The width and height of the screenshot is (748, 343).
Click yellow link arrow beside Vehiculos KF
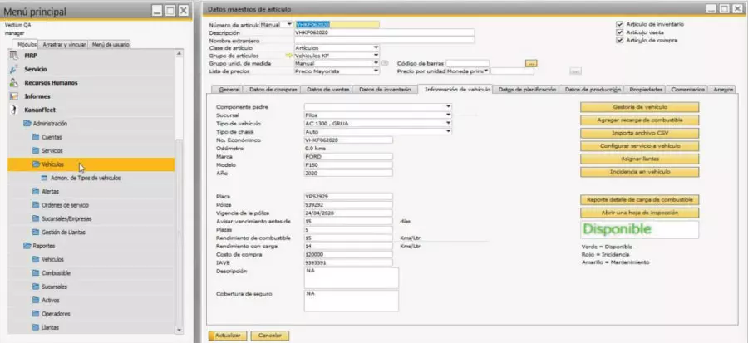pyautogui.click(x=289, y=55)
